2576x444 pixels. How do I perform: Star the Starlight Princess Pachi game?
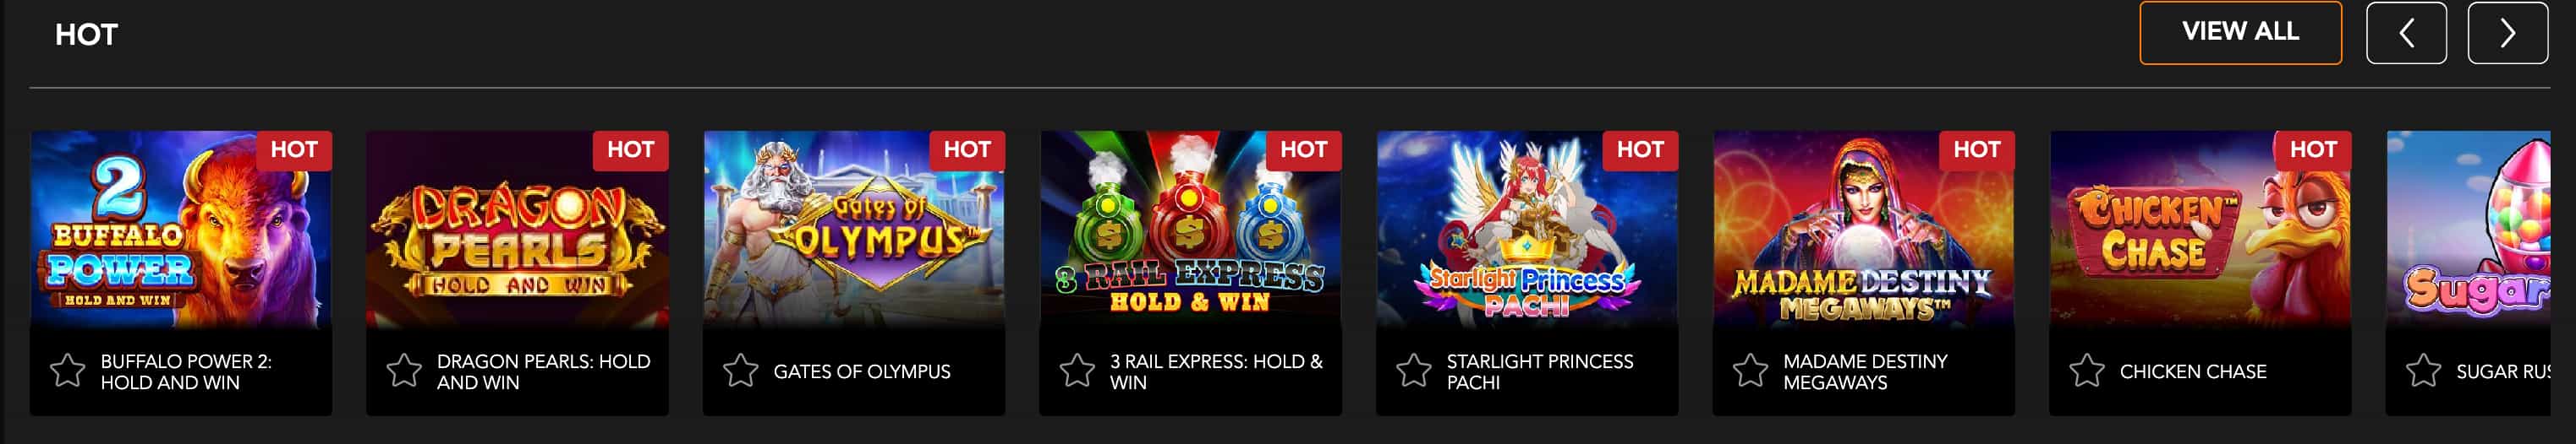tap(1414, 371)
